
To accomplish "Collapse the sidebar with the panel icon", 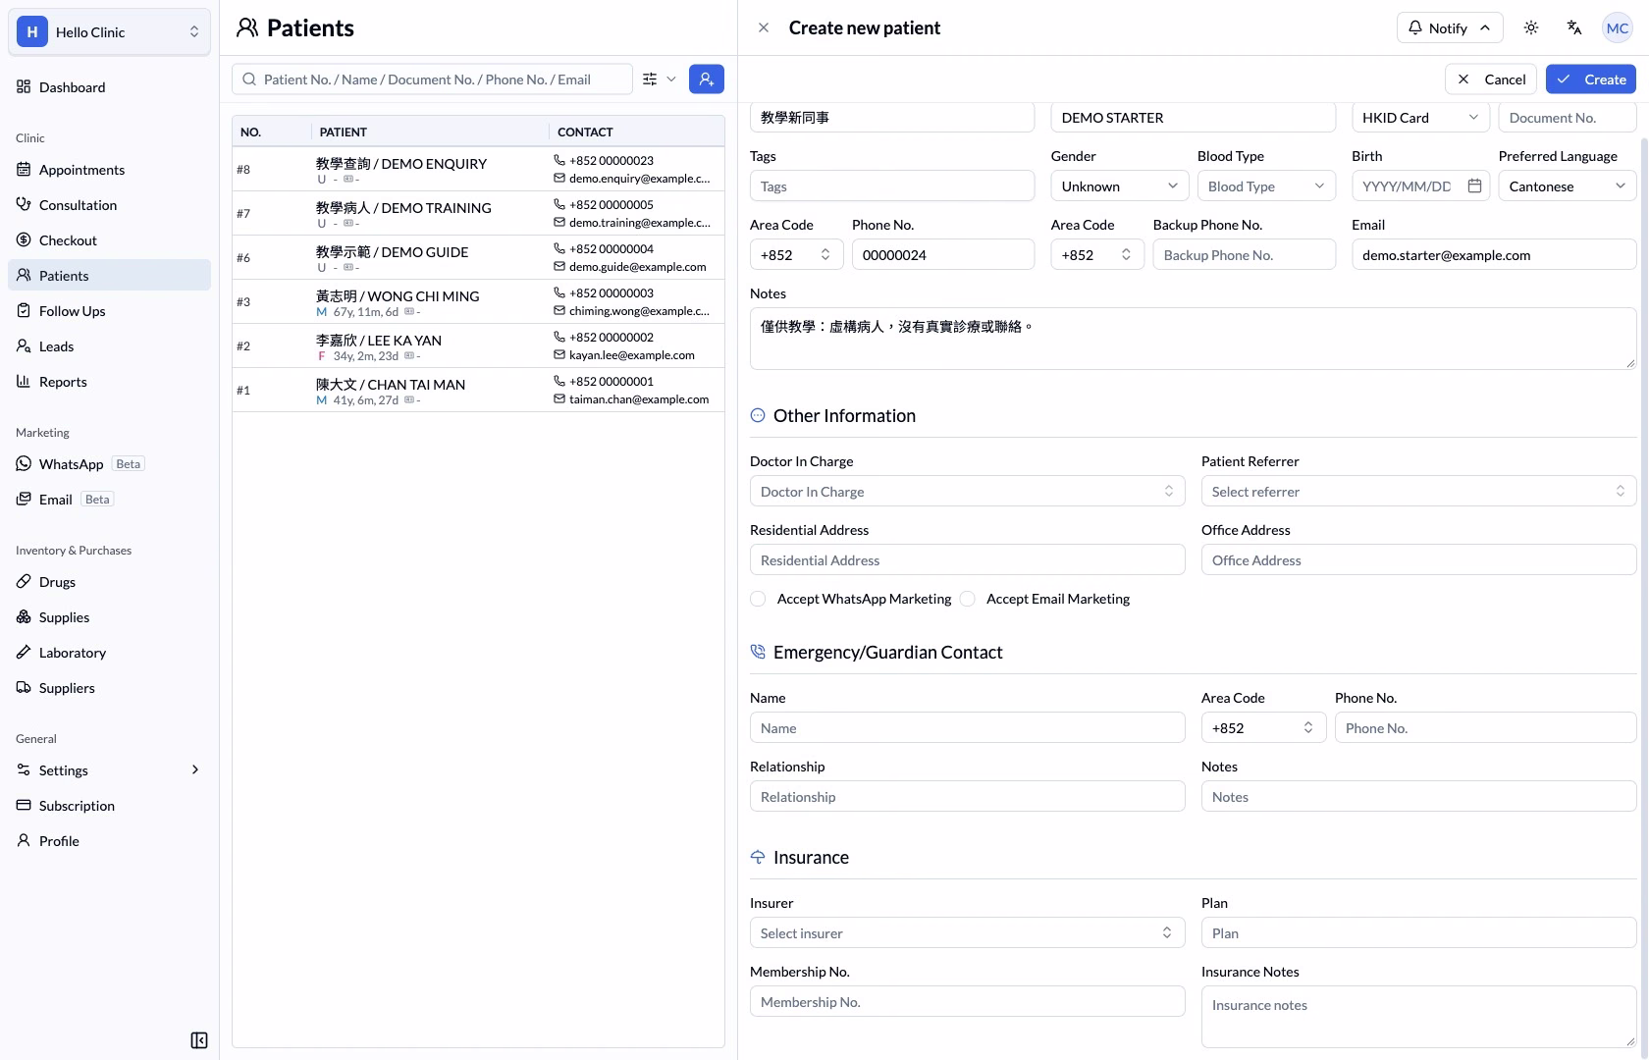I will tap(199, 1040).
